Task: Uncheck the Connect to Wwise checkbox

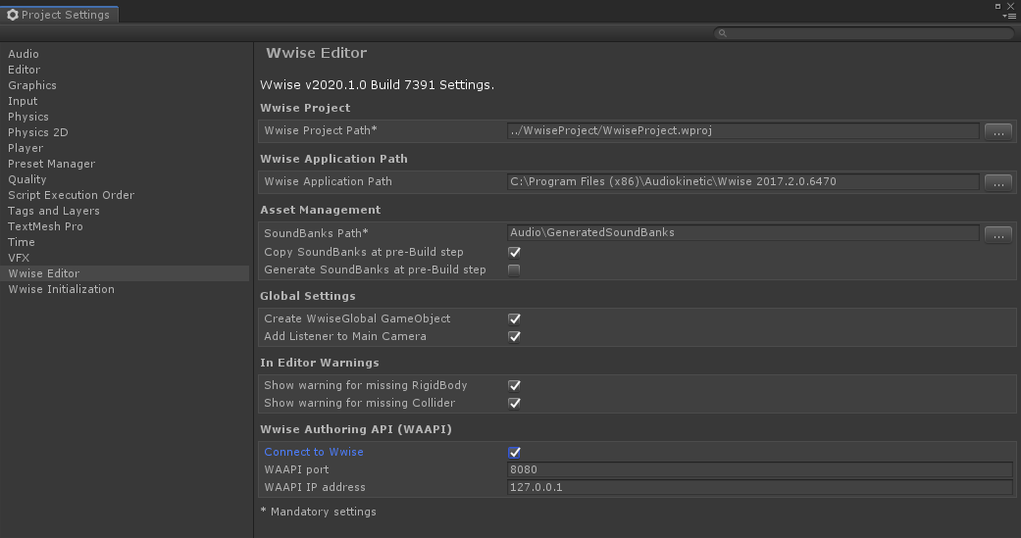Action: [x=514, y=453]
